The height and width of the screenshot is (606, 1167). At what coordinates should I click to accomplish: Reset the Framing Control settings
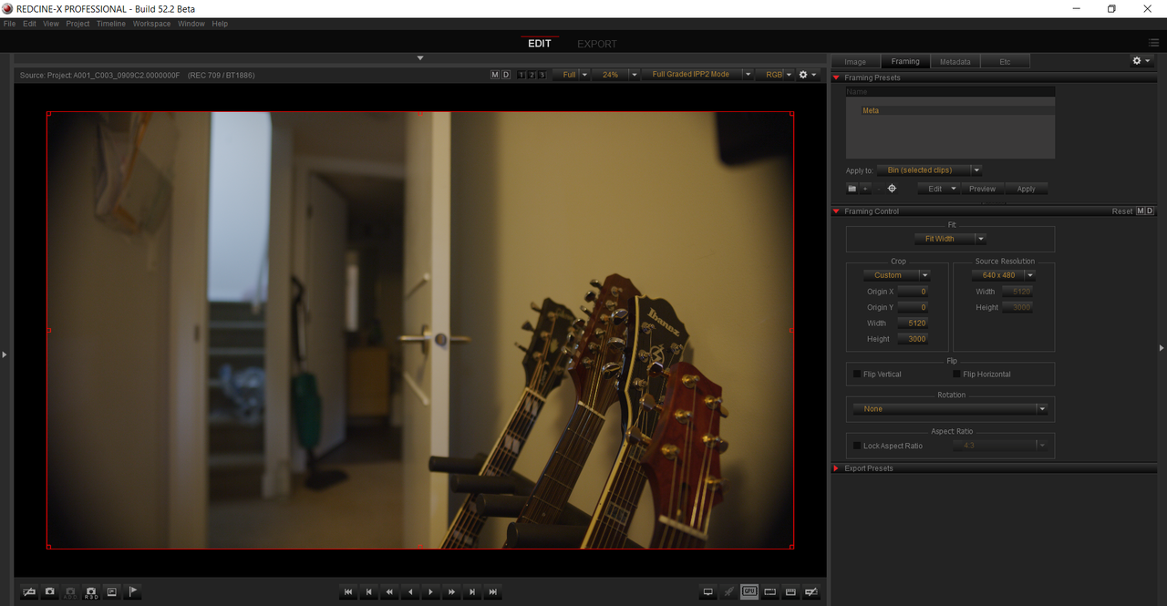pyautogui.click(x=1122, y=211)
